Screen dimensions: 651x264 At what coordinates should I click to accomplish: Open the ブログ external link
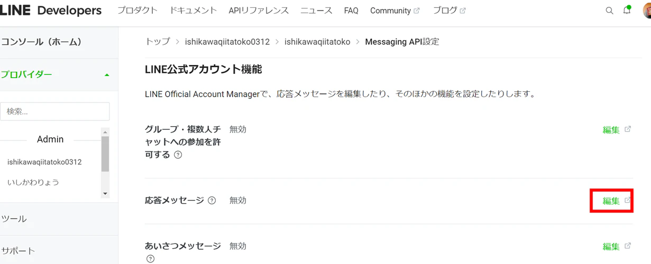[449, 11]
